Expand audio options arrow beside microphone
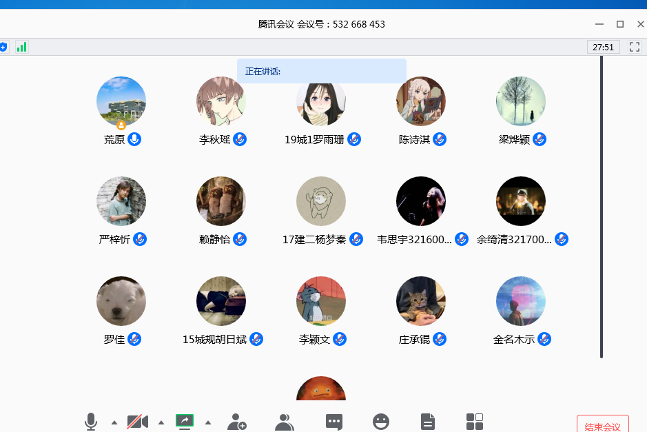 point(114,422)
